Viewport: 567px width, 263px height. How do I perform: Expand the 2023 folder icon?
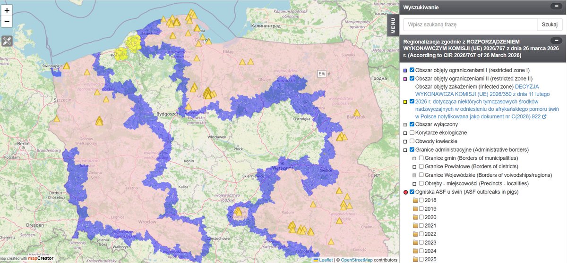pos(415,242)
